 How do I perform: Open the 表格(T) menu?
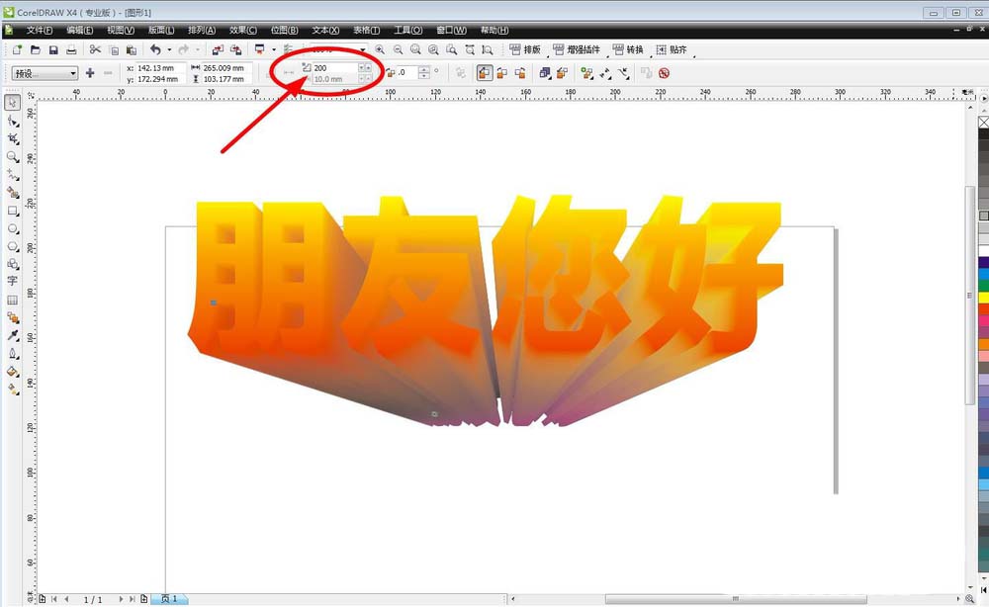click(367, 31)
